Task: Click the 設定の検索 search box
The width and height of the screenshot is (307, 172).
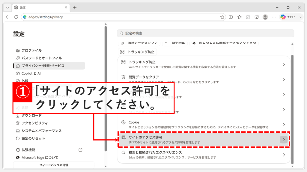Action: coord(205,33)
